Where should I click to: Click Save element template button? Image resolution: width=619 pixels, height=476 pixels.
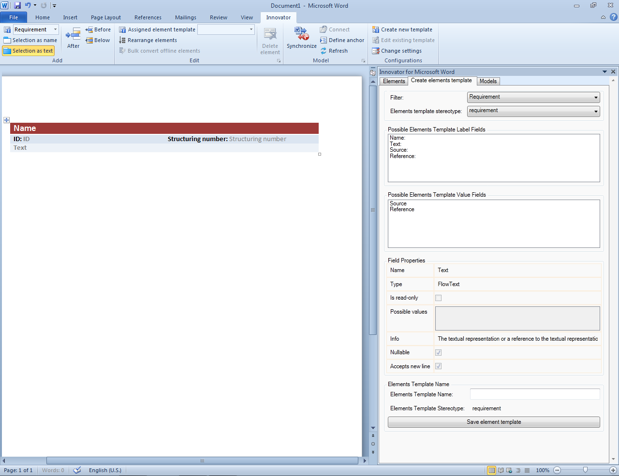tap(494, 422)
